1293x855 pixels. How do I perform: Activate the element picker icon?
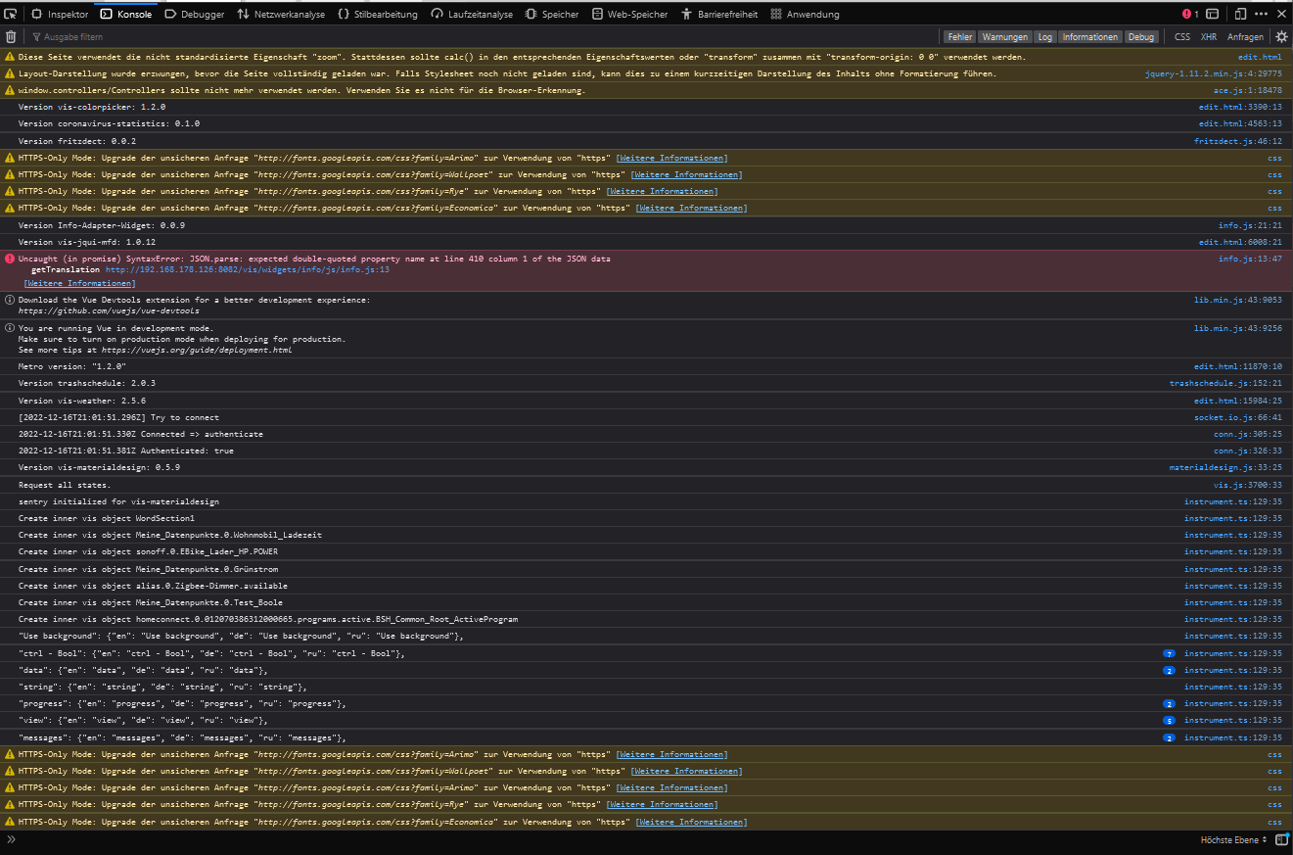click(x=10, y=14)
